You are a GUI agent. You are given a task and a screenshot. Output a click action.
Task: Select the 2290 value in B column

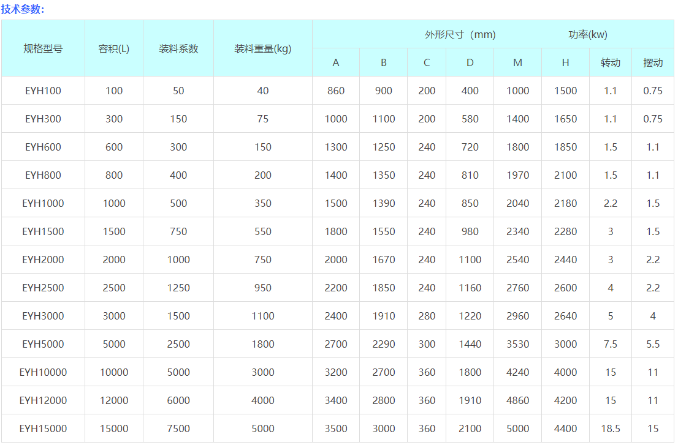(384, 344)
